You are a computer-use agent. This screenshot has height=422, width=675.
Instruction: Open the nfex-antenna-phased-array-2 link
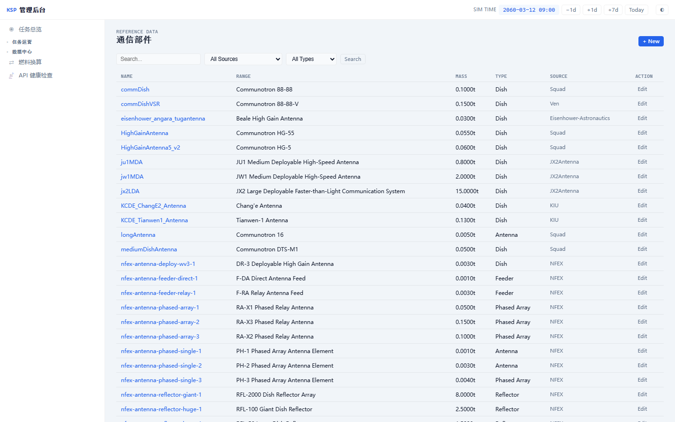click(160, 322)
